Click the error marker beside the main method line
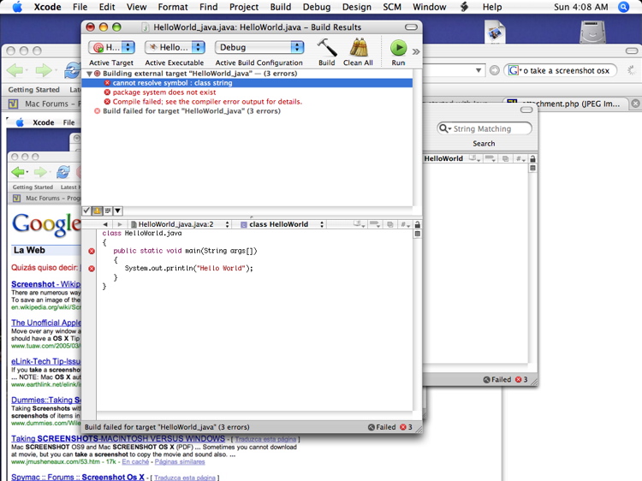642x481 pixels. (x=92, y=251)
